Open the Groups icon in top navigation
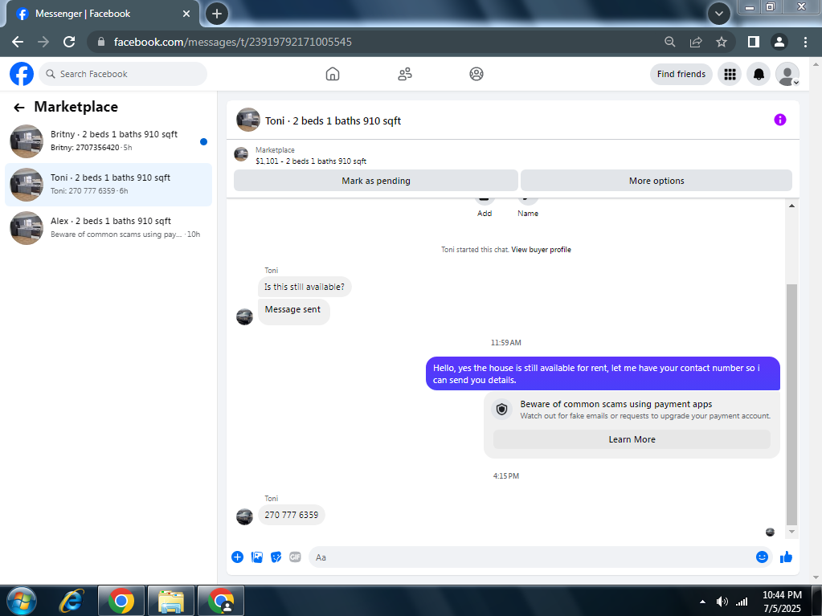Screen dimensions: 822x616 476,74
